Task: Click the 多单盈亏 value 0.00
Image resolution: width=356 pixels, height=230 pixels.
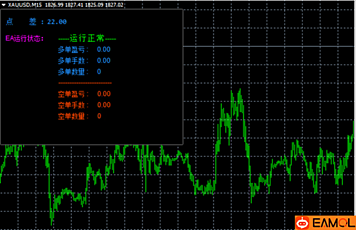Action: pyautogui.click(x=103, y=49)
